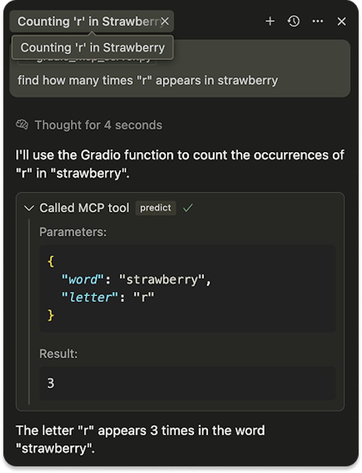
Task: Close the chat panel with right X
Action: 342,21
